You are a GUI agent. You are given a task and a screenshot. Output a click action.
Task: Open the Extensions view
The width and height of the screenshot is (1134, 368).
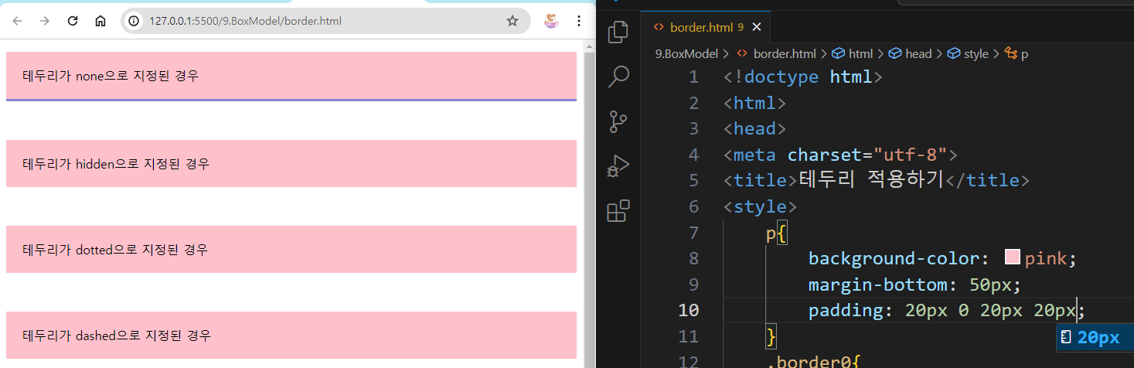[x=618, y=211]
